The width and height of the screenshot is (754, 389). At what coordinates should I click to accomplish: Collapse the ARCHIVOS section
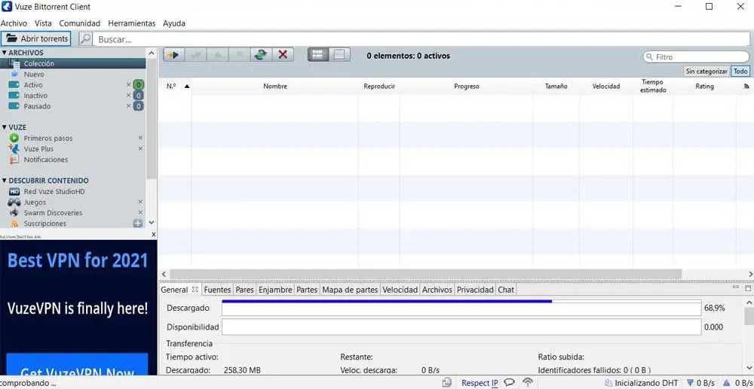pyautogui.click(x=5, y=53)
